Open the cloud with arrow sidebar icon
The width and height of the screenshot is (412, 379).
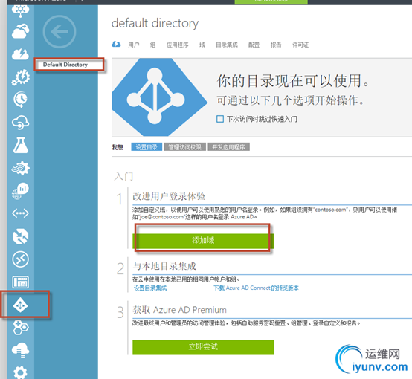point(21,31)
